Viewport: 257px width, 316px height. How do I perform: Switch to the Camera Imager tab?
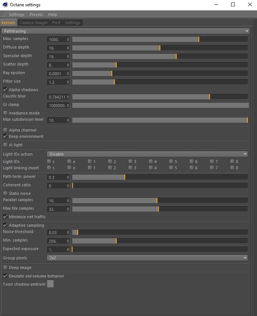click(34, 23)
